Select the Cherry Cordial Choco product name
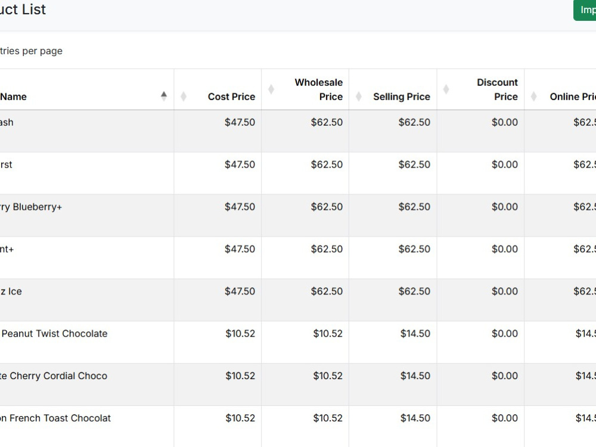The width and height of the screenshot is (596, 447). click(54, 375)
